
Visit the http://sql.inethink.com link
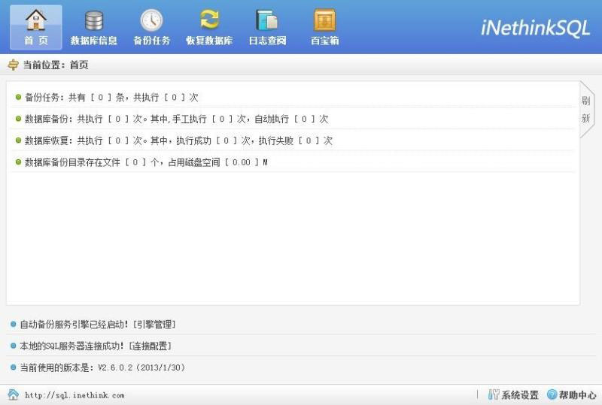74,395
